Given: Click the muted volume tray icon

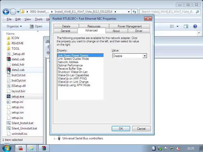Looking at the screenshot, I should click(178, 148).
